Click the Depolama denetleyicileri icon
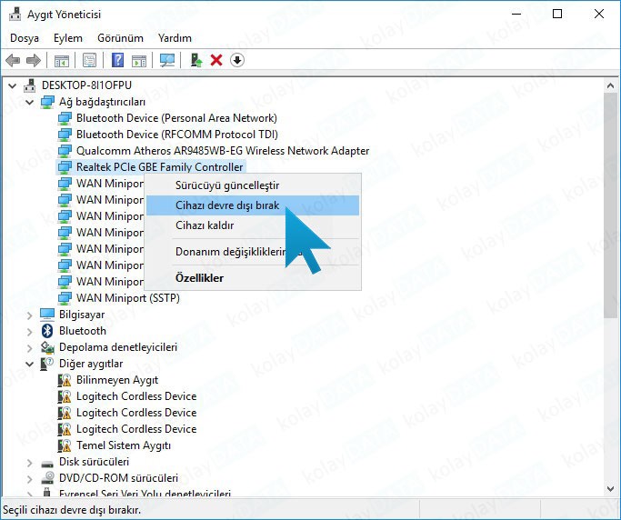621x520 pixels. pyautogui.click(x=47, y=347)
